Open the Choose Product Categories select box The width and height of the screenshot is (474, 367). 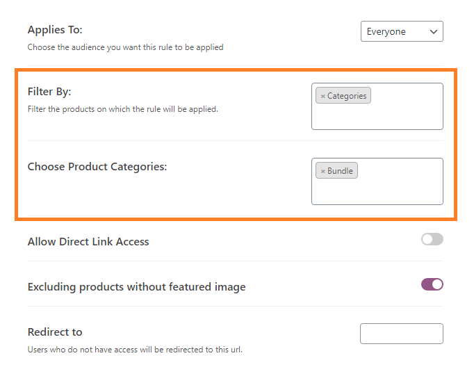click(x=377, y=181)
